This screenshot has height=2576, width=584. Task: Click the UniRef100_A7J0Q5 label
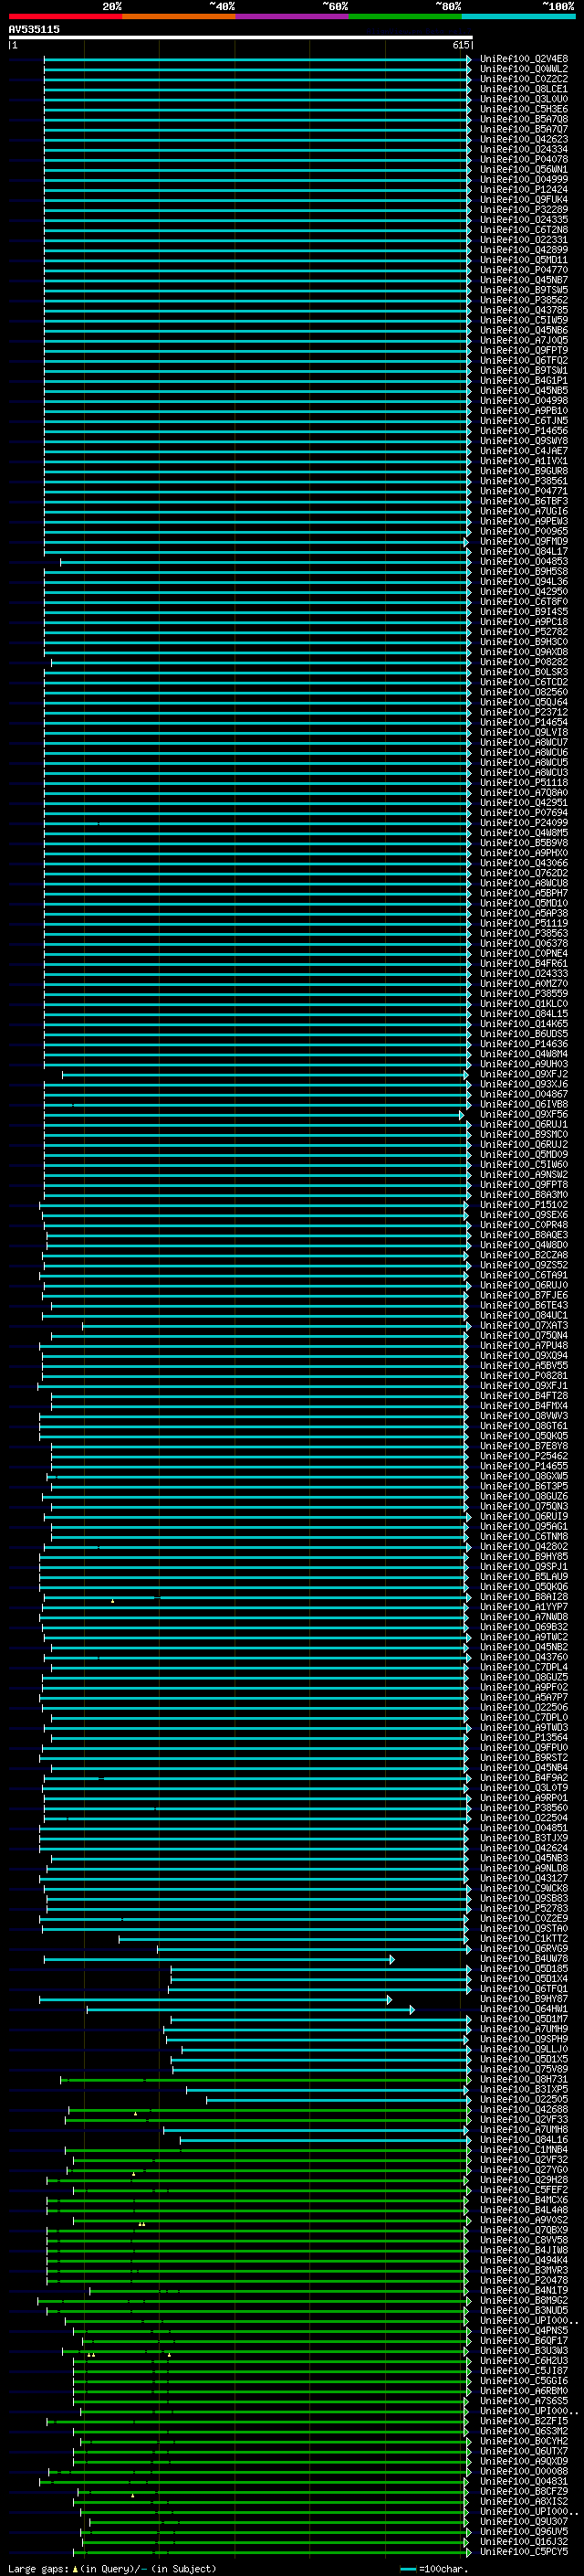click(524, 340)
